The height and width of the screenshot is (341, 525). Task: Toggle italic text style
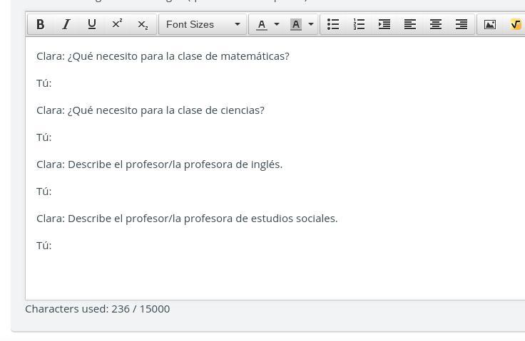coord(66,24)
